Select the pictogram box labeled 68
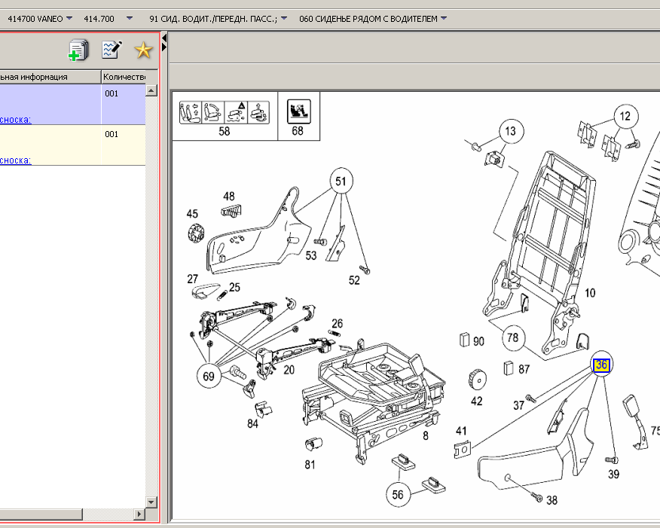This screenshot has height=528, width=660. (x=298, y=113)
